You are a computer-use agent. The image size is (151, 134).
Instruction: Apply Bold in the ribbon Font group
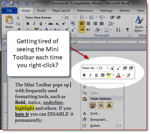(28, 24)
